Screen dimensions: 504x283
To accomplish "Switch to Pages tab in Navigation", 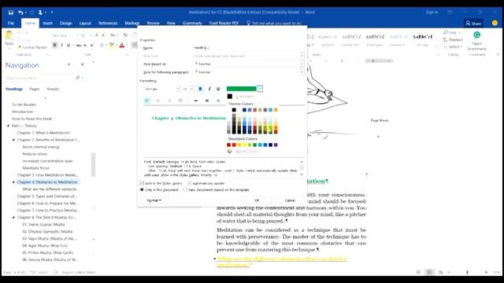I will click(x=35, y=89).
